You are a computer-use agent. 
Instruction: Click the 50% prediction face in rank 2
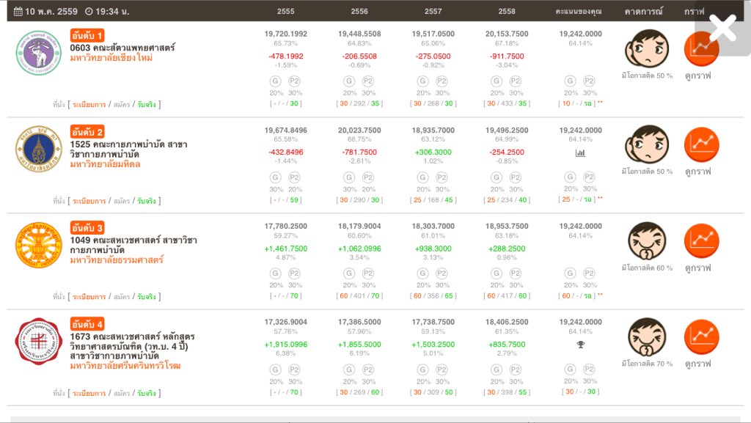click(x=647, y=144)
